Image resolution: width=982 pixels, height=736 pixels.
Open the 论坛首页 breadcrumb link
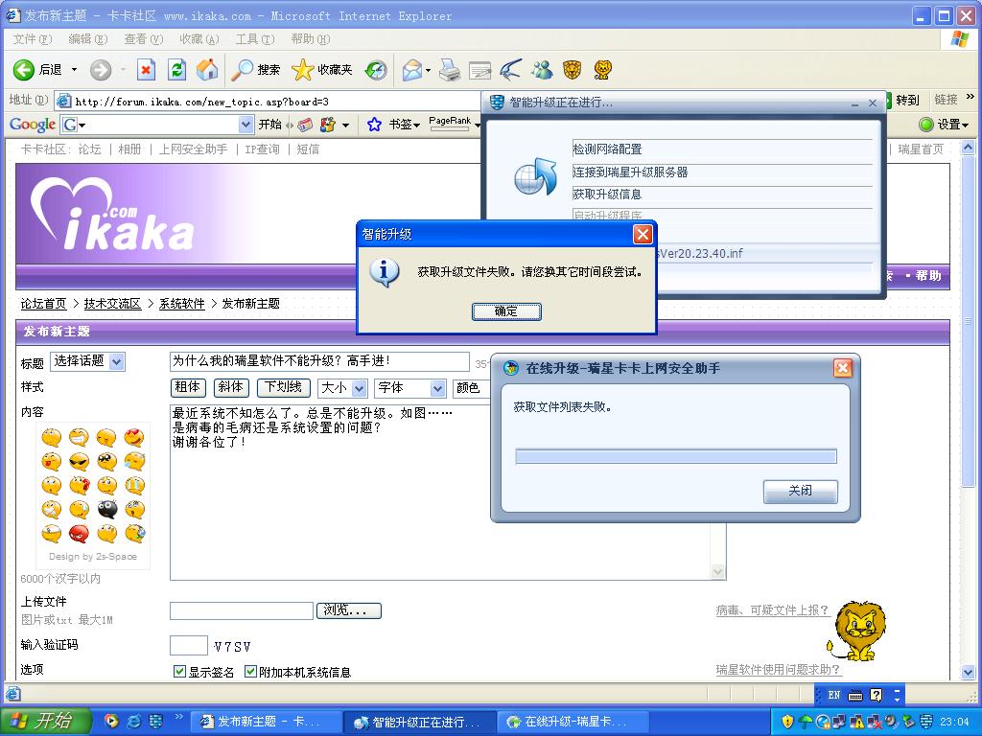tap(43, 304)
